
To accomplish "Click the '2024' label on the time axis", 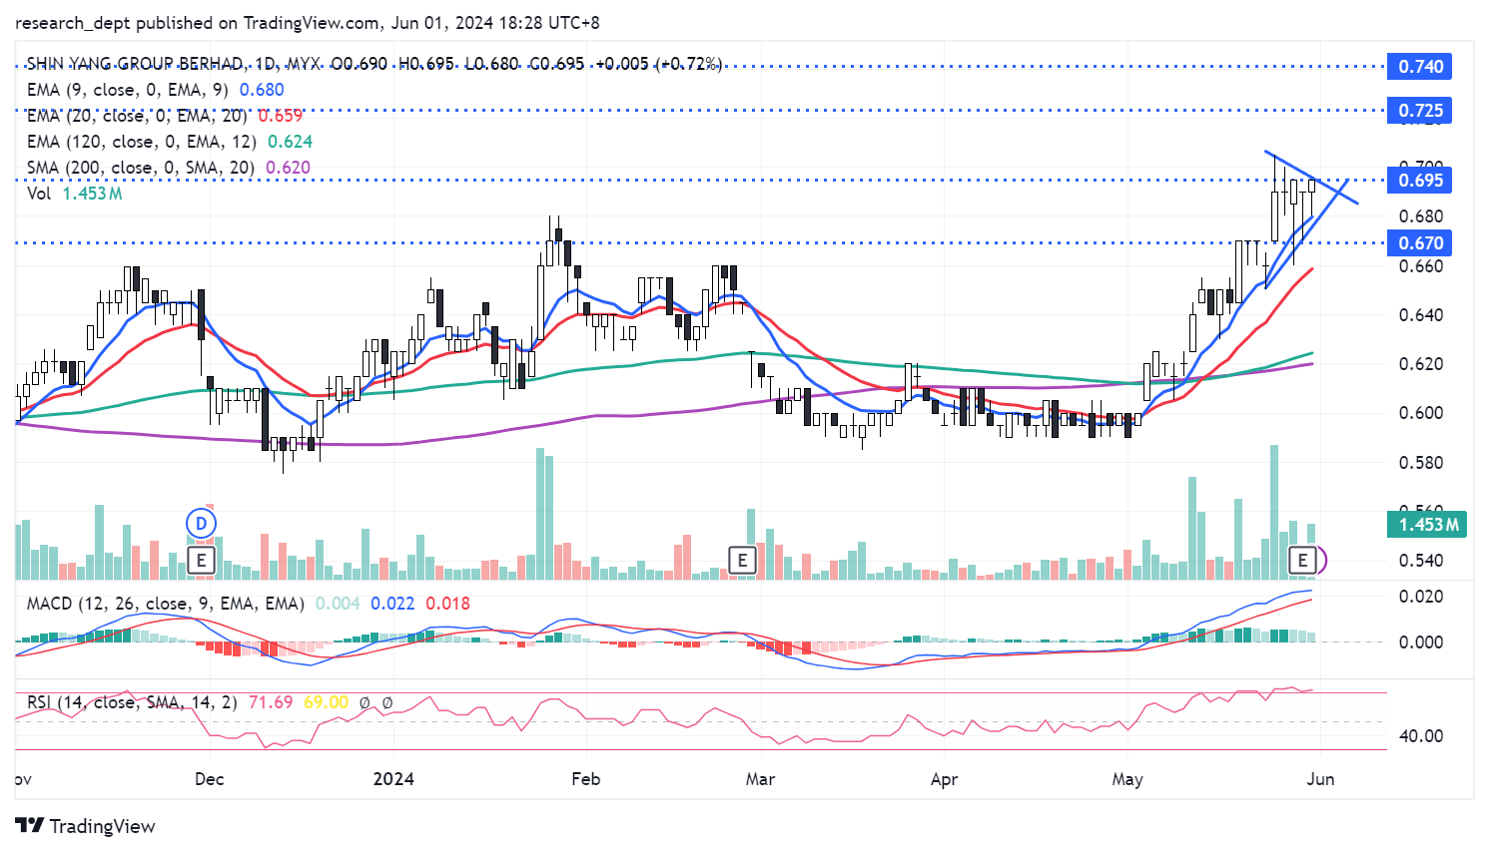I will (393, 779).
